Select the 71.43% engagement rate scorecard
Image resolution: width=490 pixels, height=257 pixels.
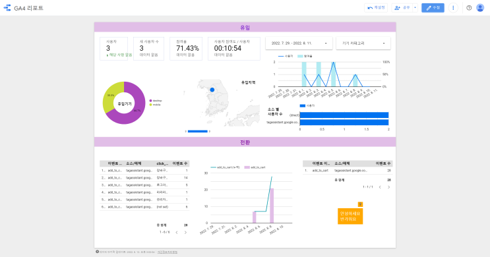coord(186,49)
